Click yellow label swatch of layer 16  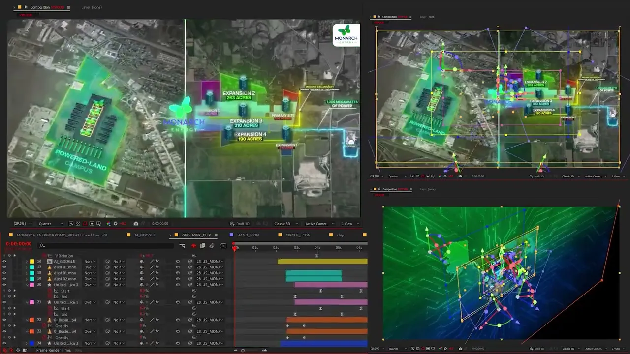coord(32,262)
